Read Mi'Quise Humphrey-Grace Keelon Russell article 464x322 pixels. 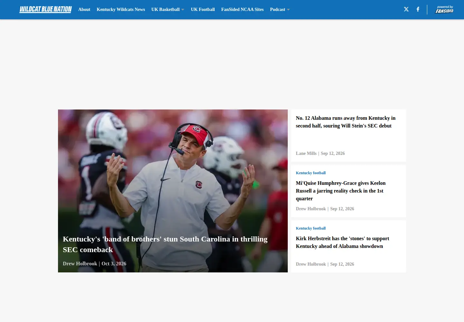click(341, 191)
